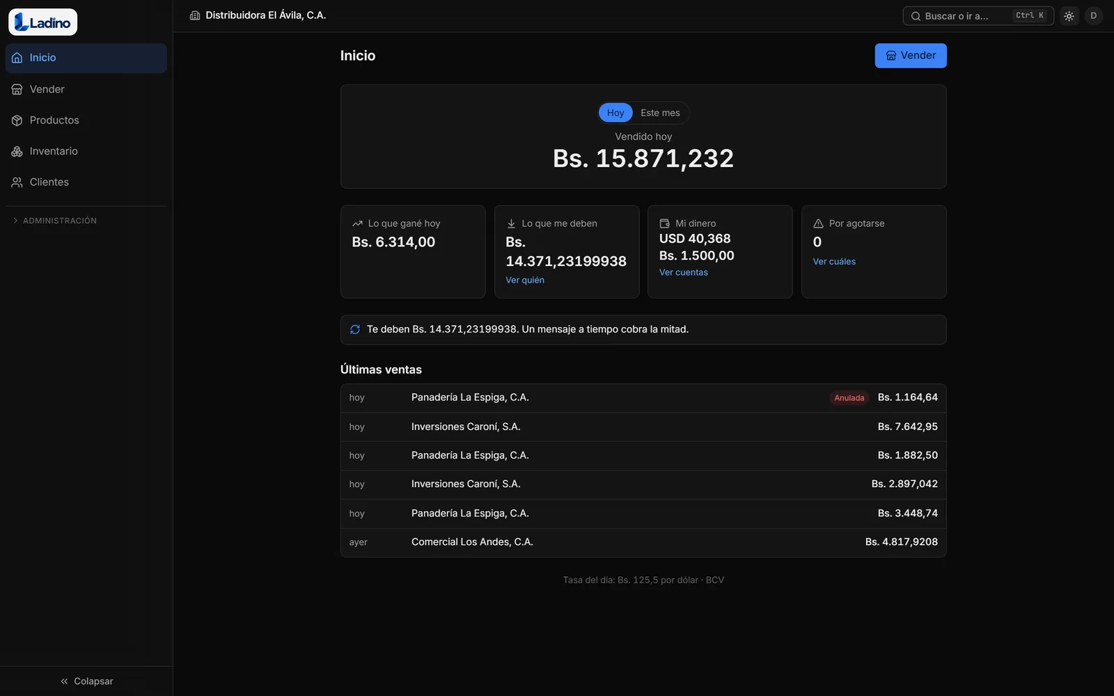This screenshot has width=1114, height=696.
Task: Click the Clientes people icon
Action: 17,182
